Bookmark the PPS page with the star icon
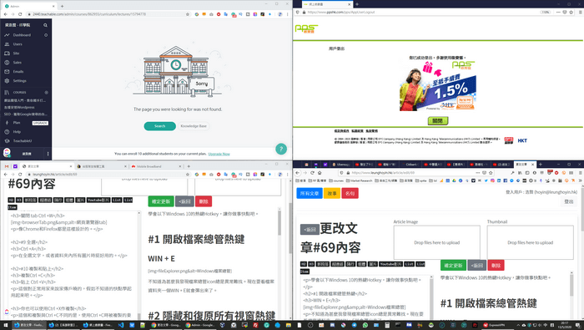The width and height of the screenshot is (584, 330). (571, 13)
